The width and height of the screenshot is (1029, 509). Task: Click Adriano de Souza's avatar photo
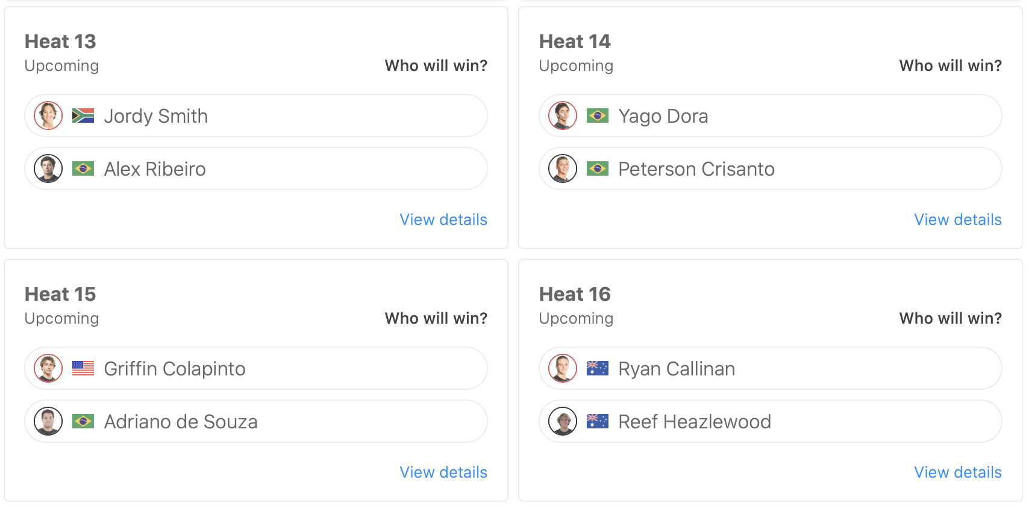48,421
